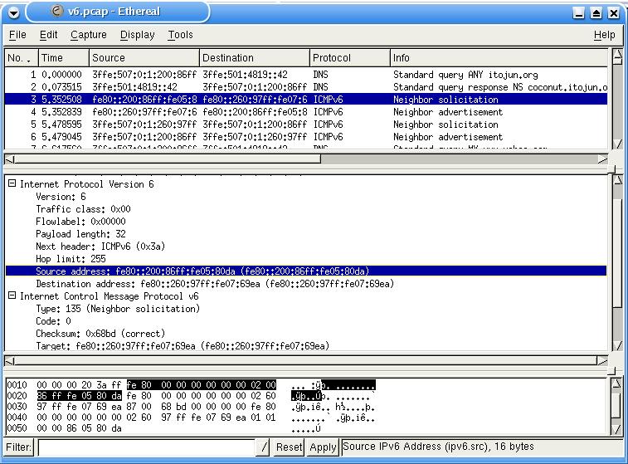Open the Display menu
This screenshot has height=464, width=628.
[137, 35]
